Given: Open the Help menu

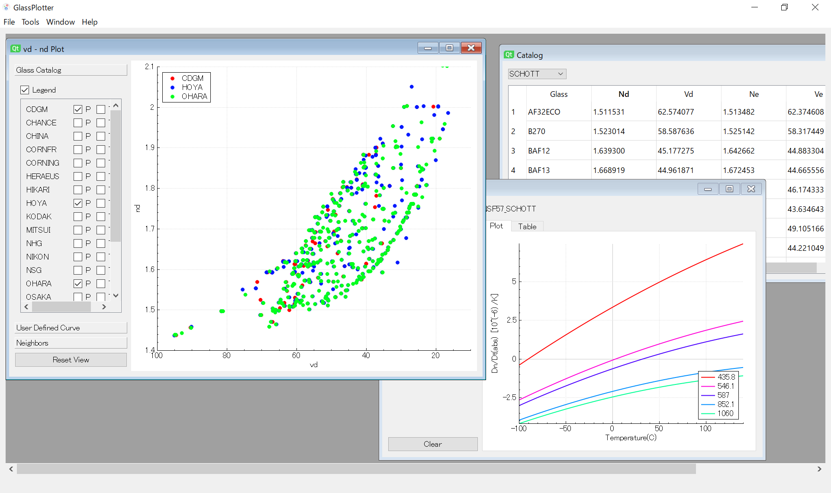Looking at the screenshot, I should (x=90, y=22).
